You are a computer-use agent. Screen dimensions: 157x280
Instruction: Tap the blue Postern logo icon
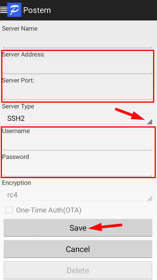pos(14,10)
